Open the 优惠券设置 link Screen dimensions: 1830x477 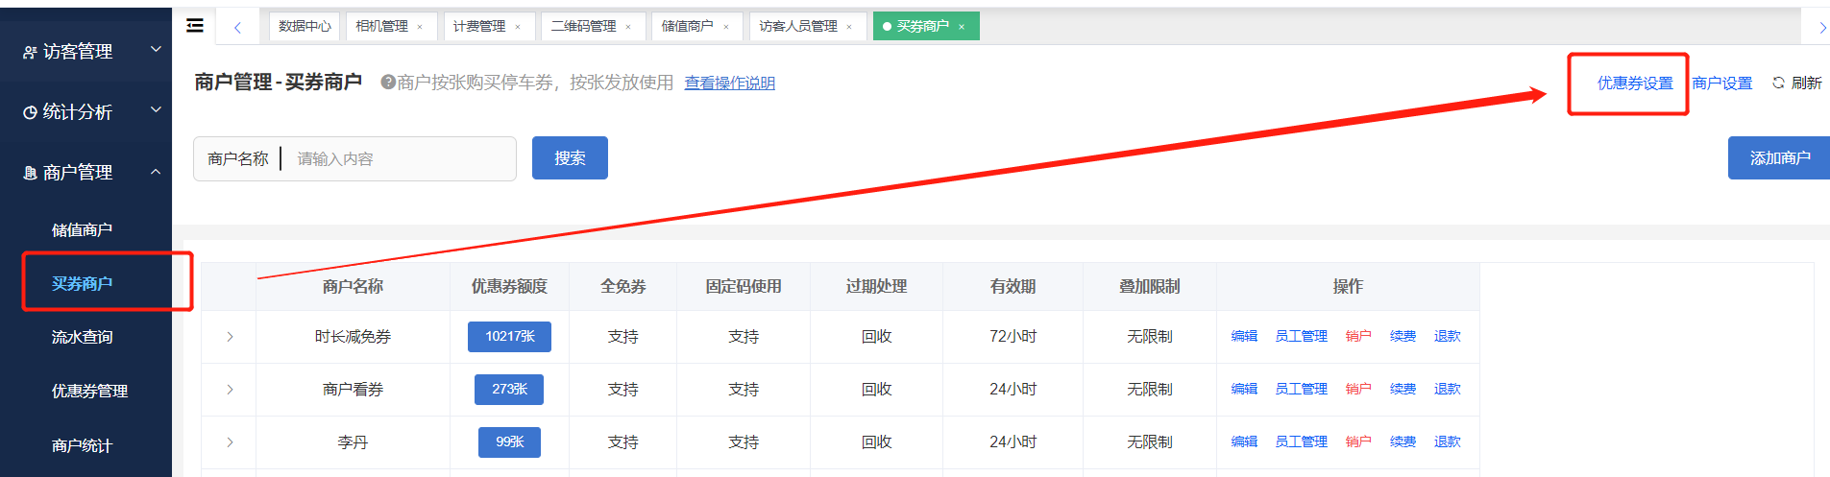(1634, 83)
